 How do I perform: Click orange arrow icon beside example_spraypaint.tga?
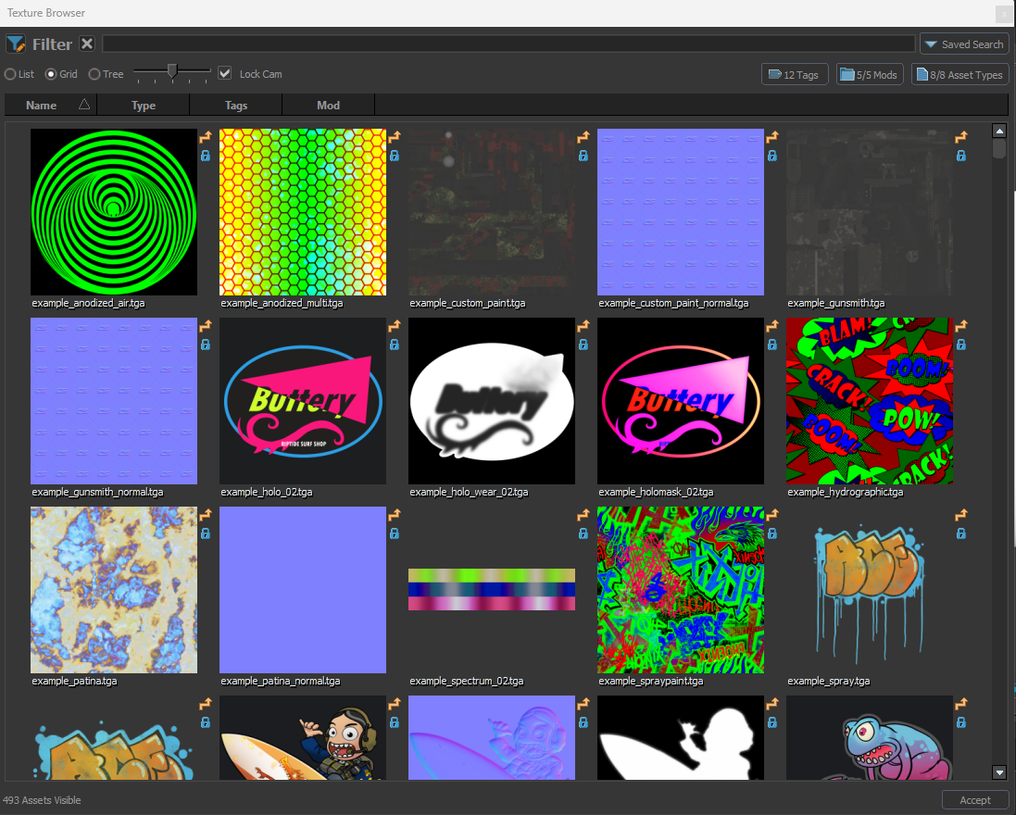pos(772,515)
